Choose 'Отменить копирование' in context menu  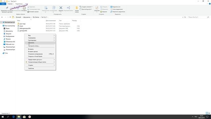[40, 54]
